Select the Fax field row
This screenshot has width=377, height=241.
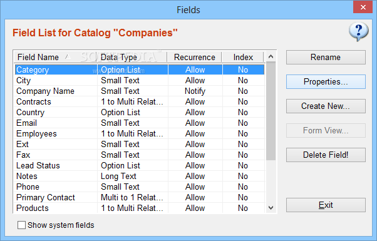coord(140,155)
